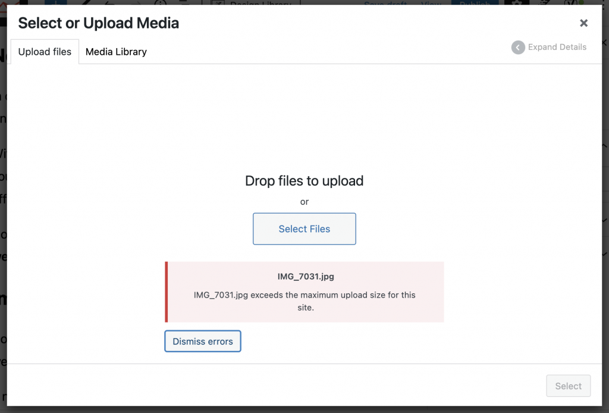Viewport: 609px width, 413px height.
Task: Click the Select Files button
Action: tap(304, 229)
